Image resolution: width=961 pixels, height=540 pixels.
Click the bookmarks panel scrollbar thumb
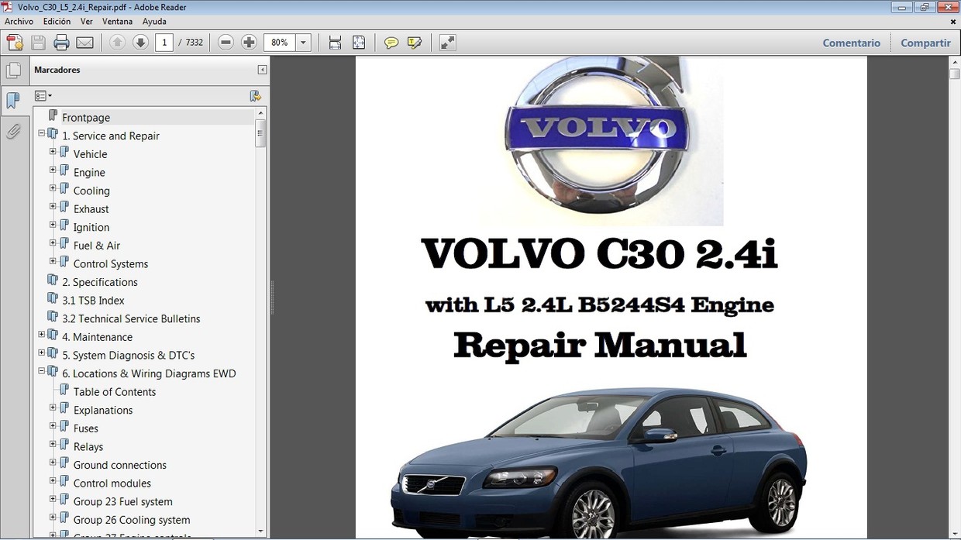point(261,133)
